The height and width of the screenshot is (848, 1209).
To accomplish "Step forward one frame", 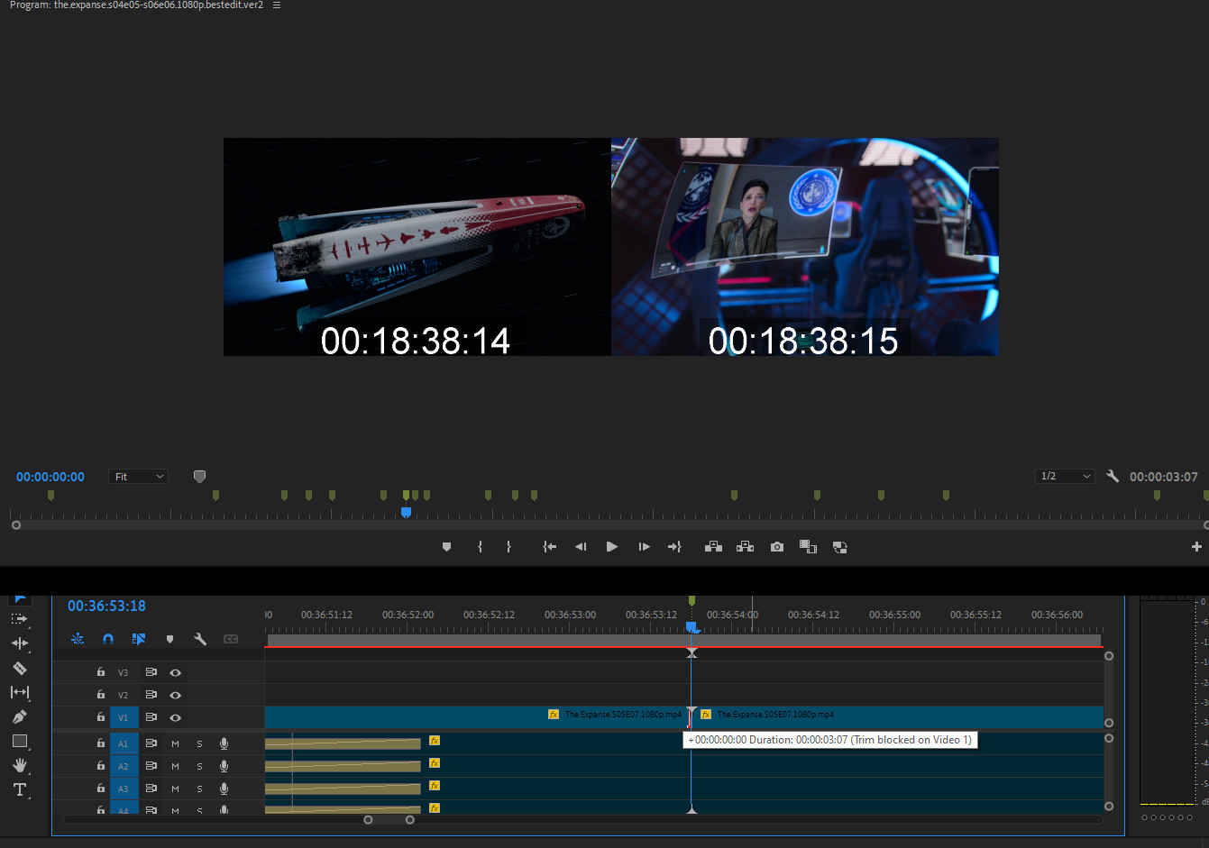I will [x=644, y=547].
